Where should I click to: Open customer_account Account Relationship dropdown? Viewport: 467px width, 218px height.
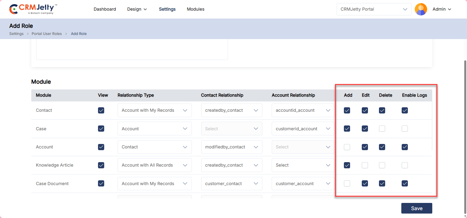coord(303,183)
